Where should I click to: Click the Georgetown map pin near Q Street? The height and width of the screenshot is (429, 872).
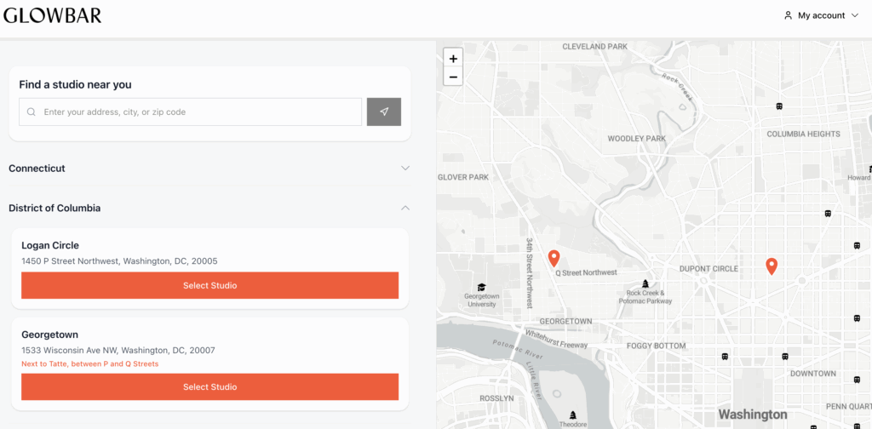(x=554, y=258)
